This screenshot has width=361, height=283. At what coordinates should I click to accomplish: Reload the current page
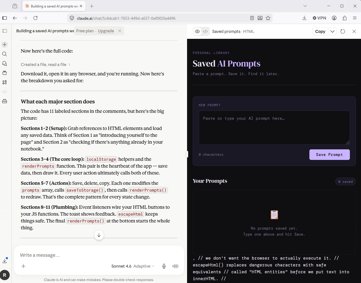35,18
